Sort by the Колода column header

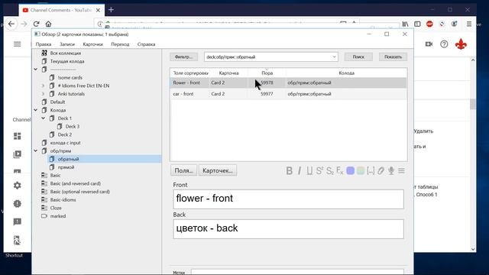[x=346, y=73]
